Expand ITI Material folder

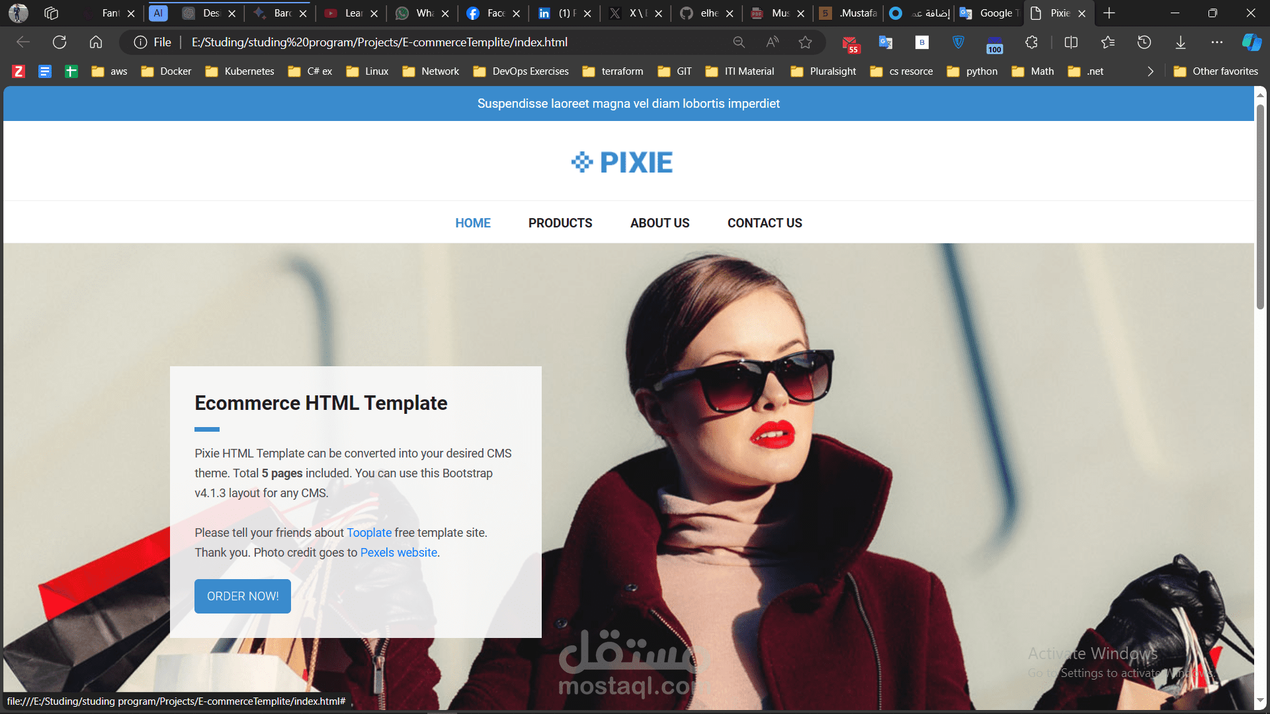point(740,71)
